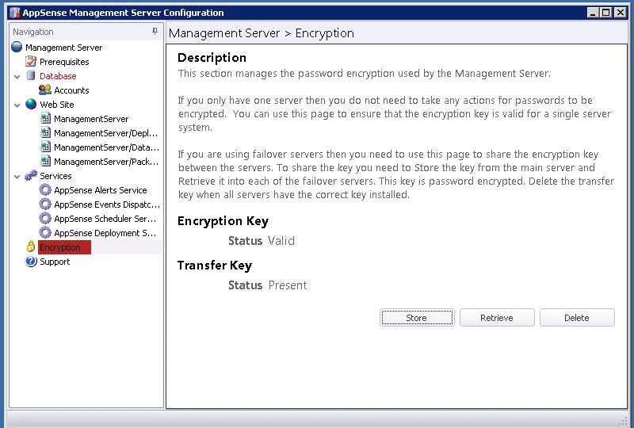
Task: Select the Database cylinder icon
Action: click(31, 75)
